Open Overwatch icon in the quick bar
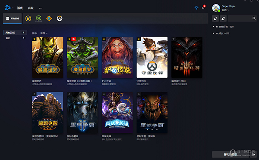Image resolution: width=259 pixels, height=160 pixels. click(60, 18)
